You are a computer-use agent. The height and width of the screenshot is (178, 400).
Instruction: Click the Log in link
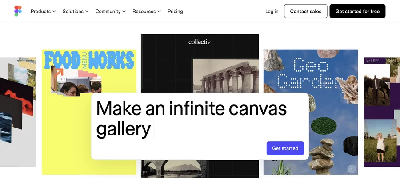(272, 11)
